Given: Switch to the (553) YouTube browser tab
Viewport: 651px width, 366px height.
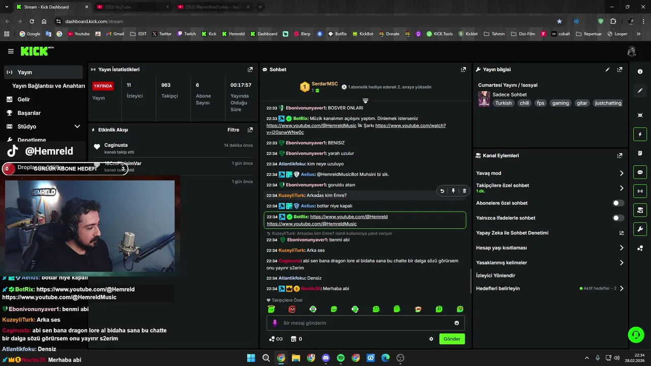Looking at the screenshot, I should pyautogui.click(x=132, y=7).
